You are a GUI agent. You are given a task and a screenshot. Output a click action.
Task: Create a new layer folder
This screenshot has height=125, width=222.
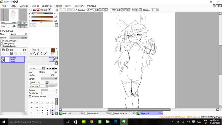12,50
